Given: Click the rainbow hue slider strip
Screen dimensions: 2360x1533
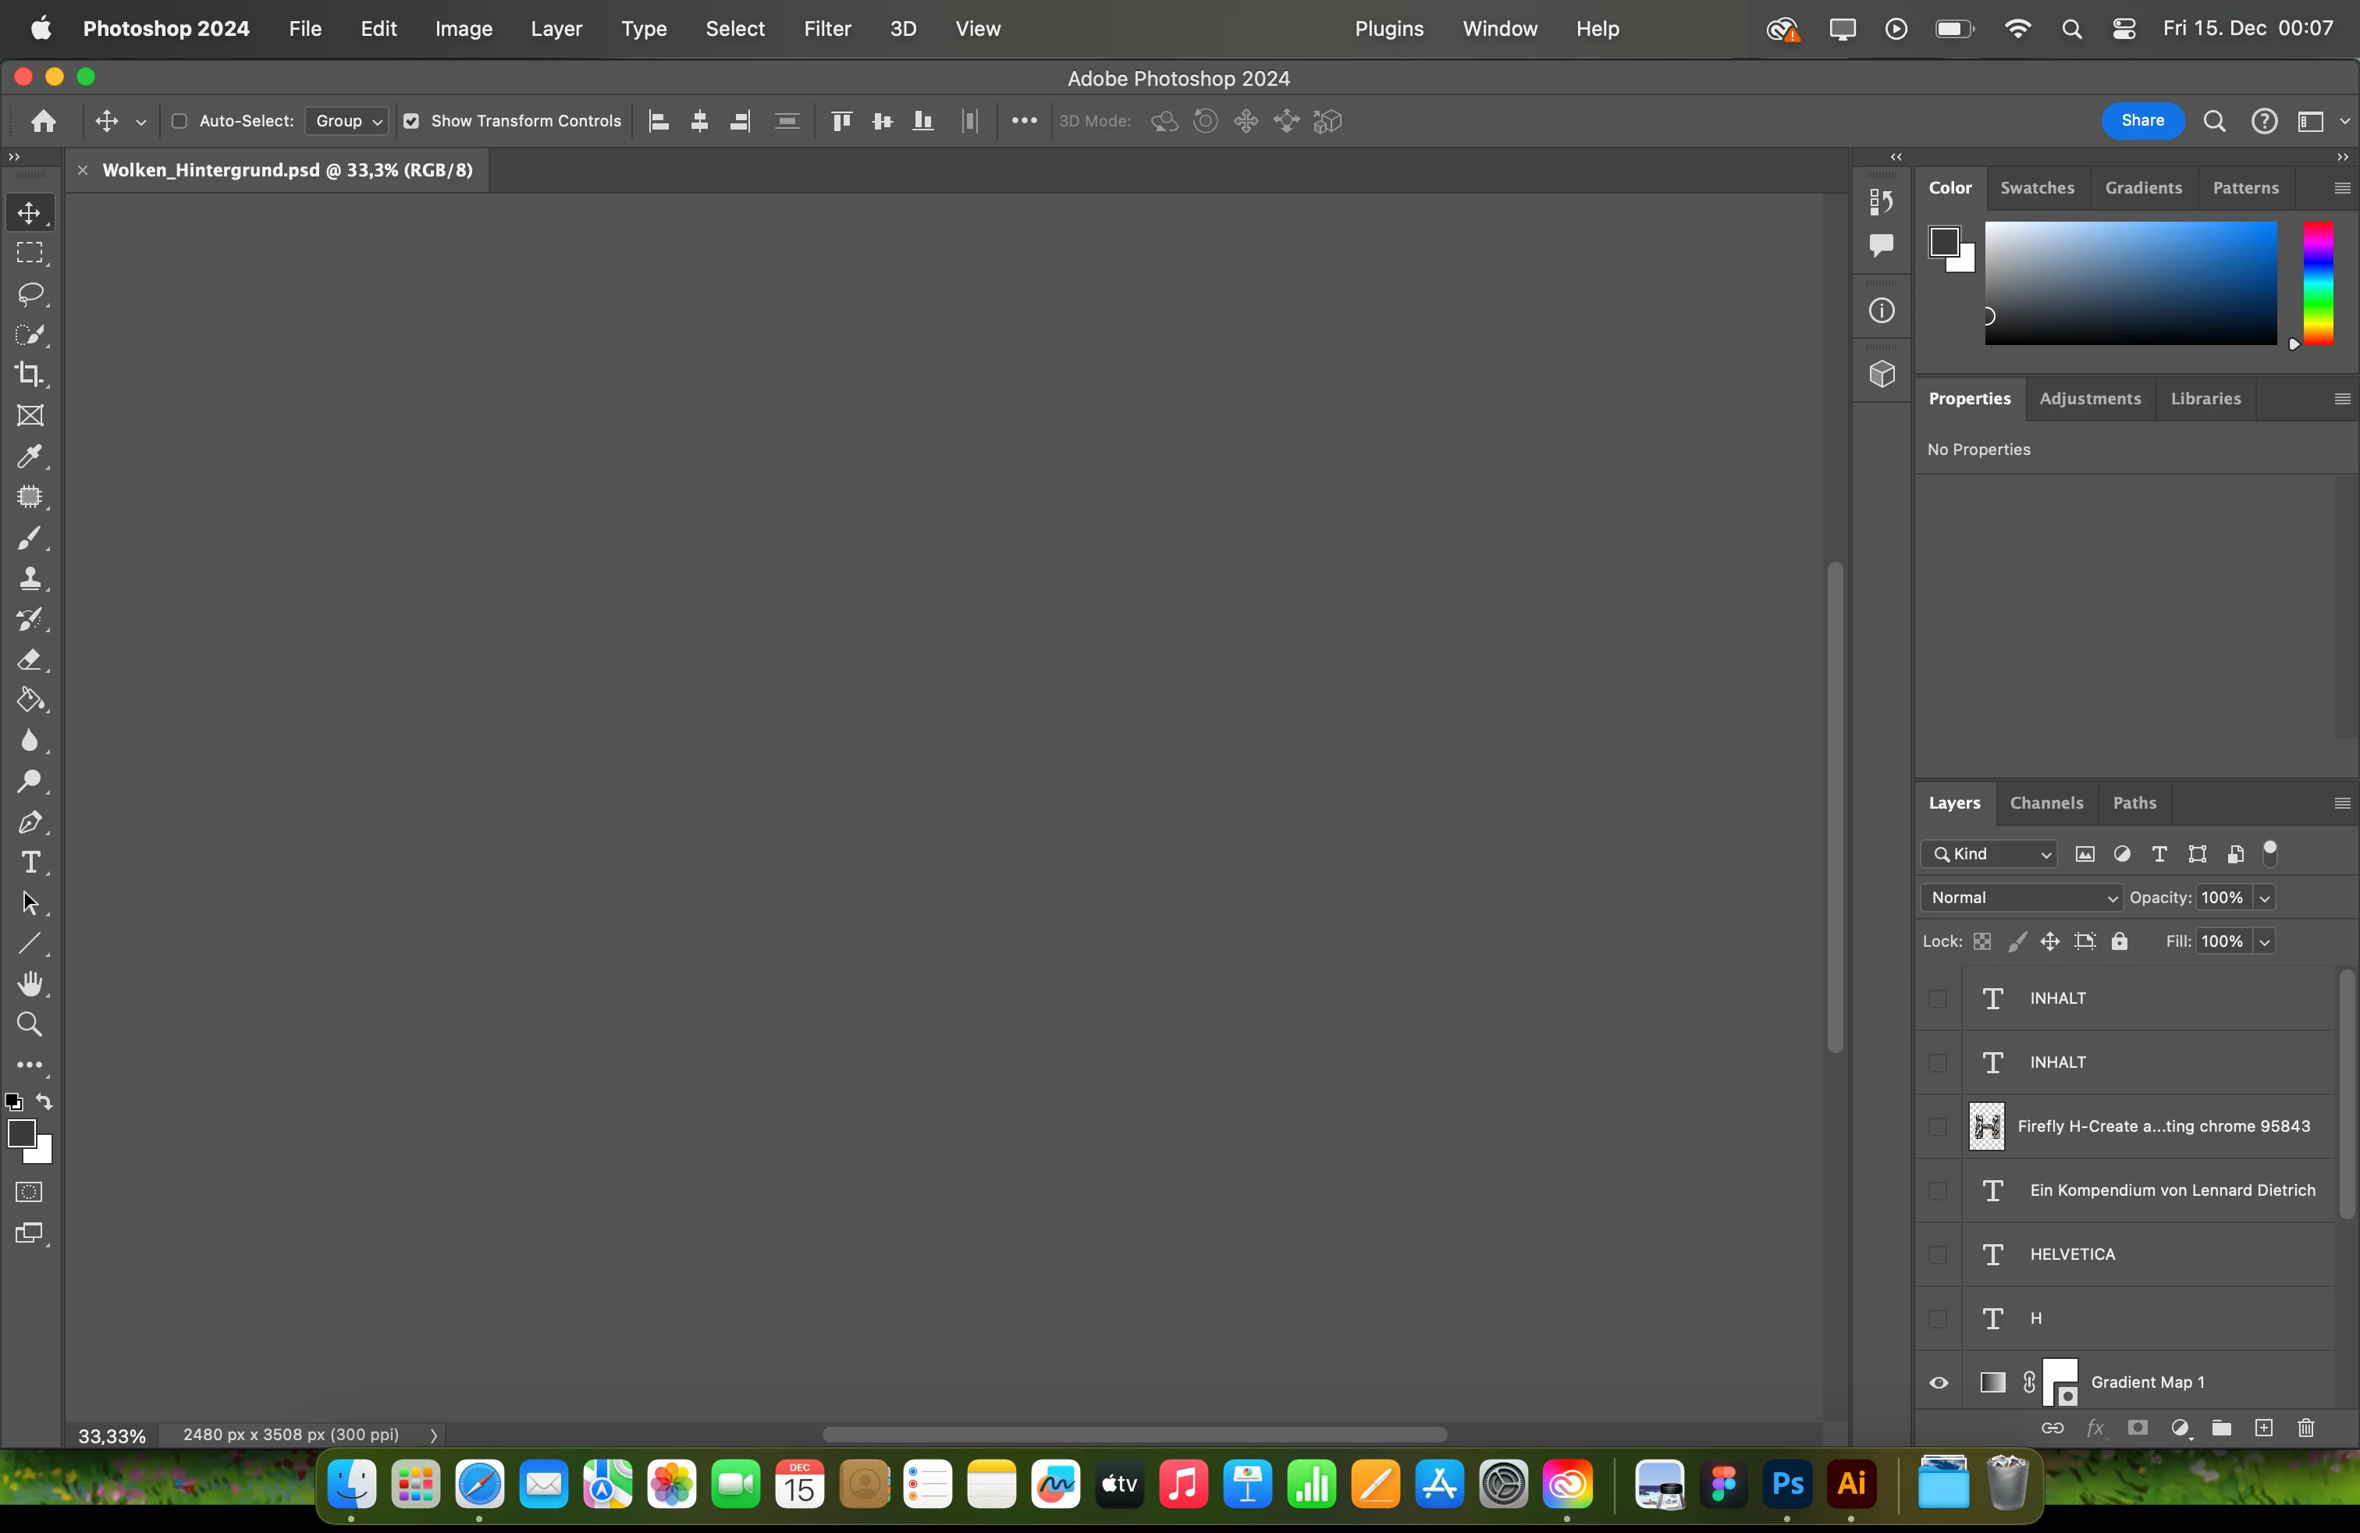Looking at the screenshot, I should [2317, 283].
